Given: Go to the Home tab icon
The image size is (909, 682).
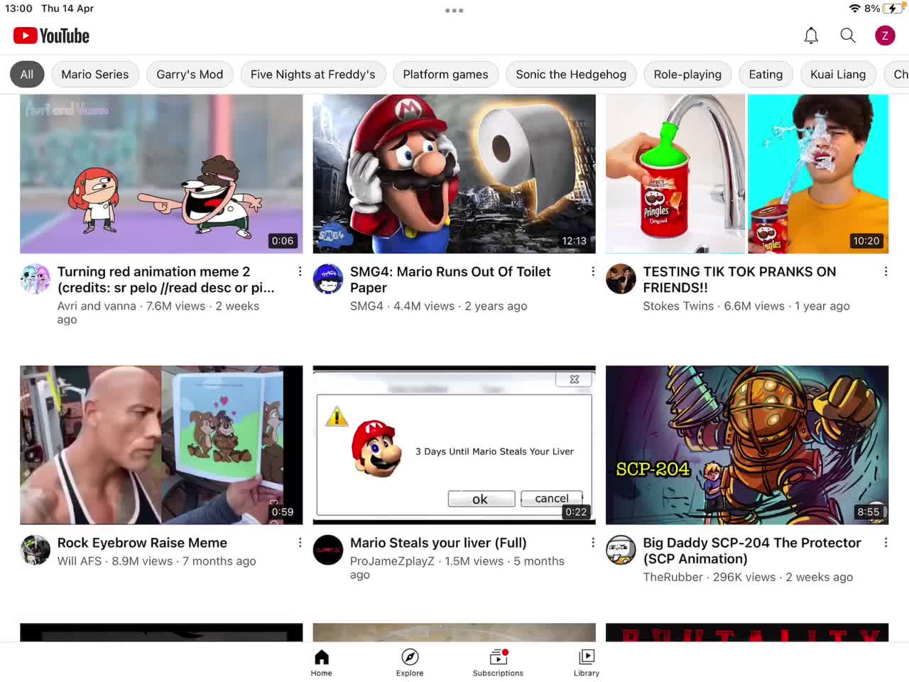Looking at the screenshot, I should pos(322,657).
